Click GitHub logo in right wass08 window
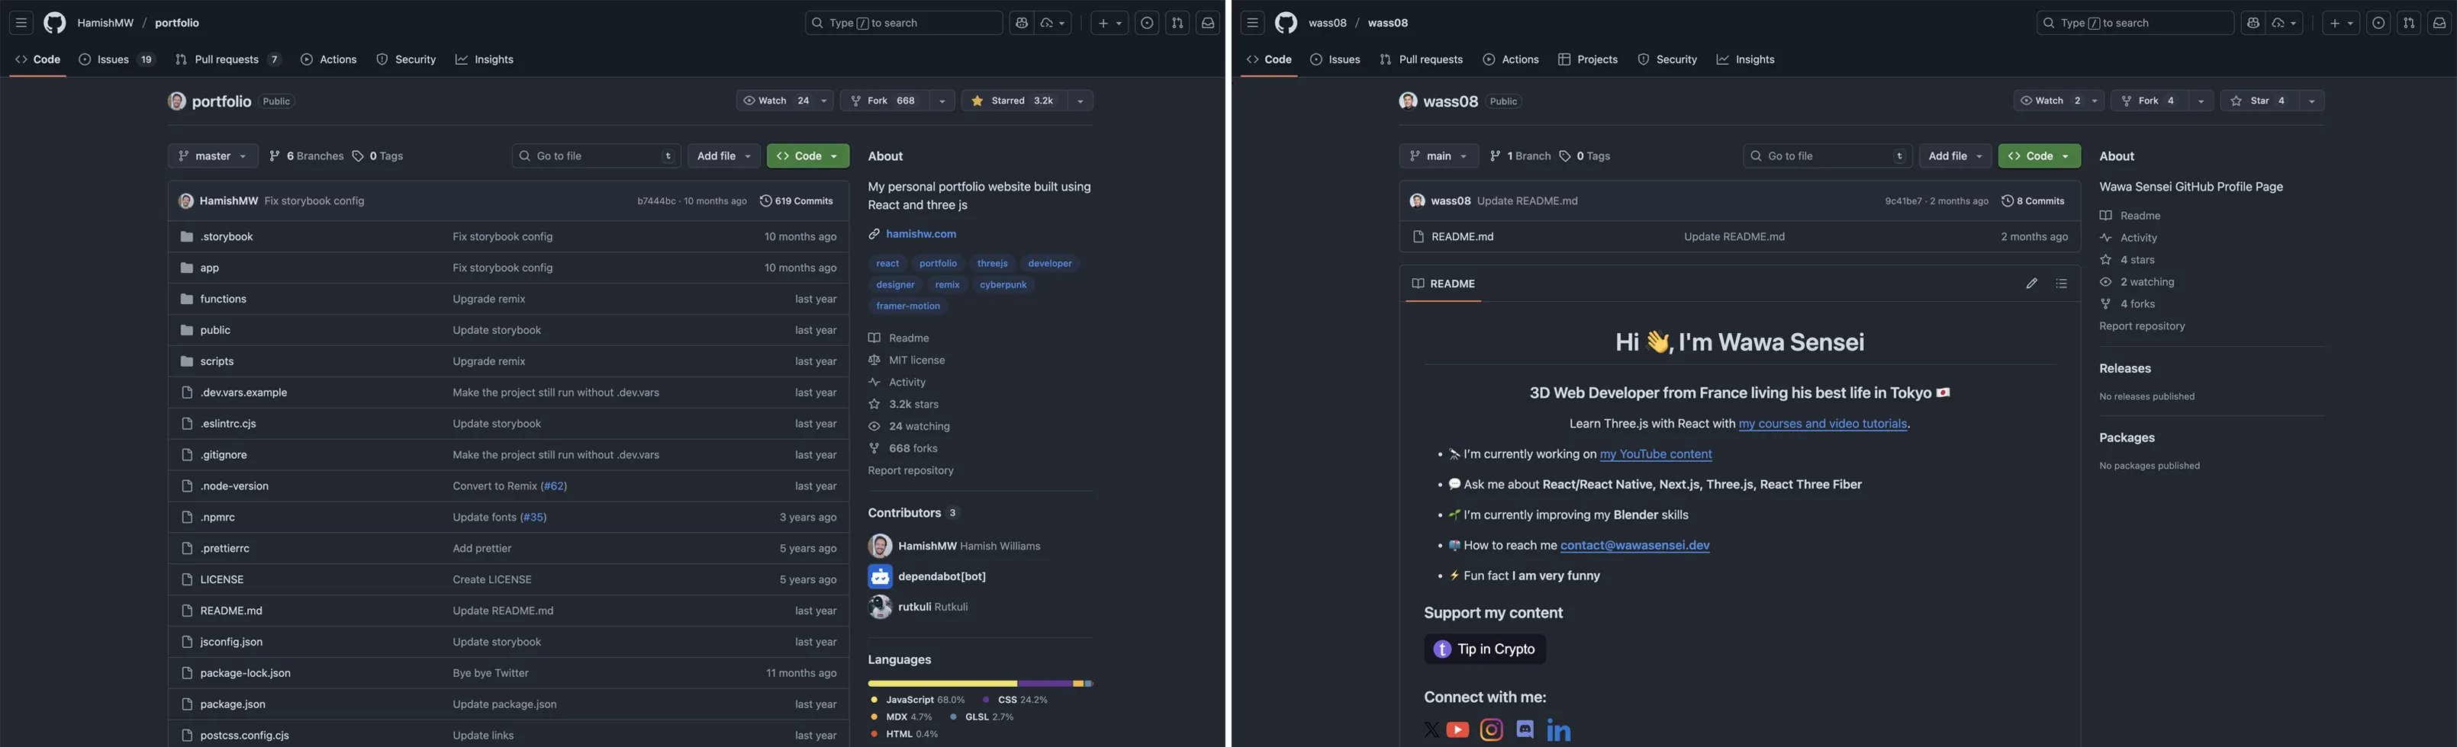The height and width of the screenshot is (747, 2457). click(x=1286, y=23)
